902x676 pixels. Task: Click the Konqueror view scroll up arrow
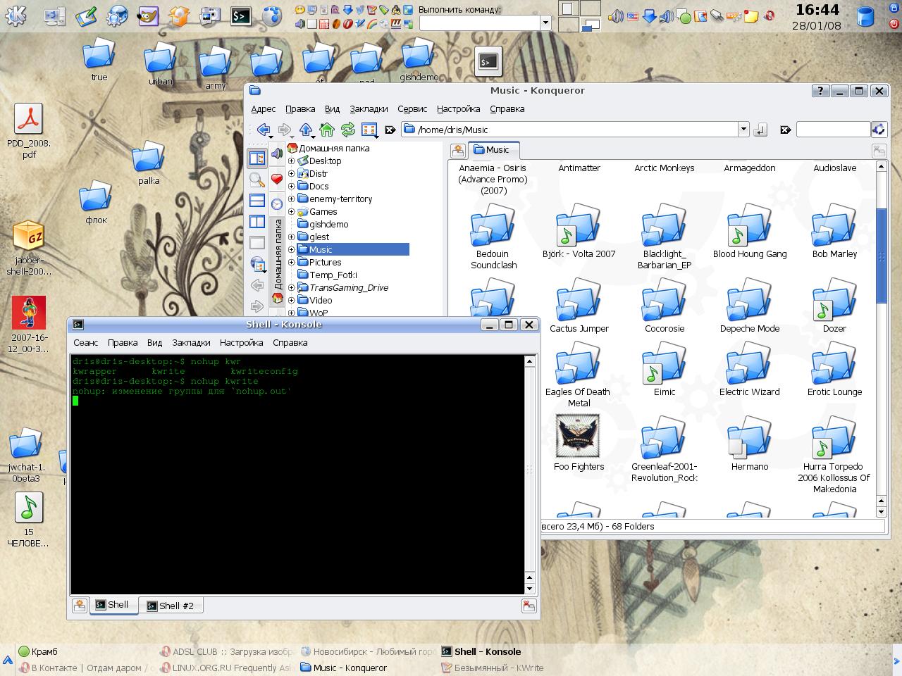[881, 167]
